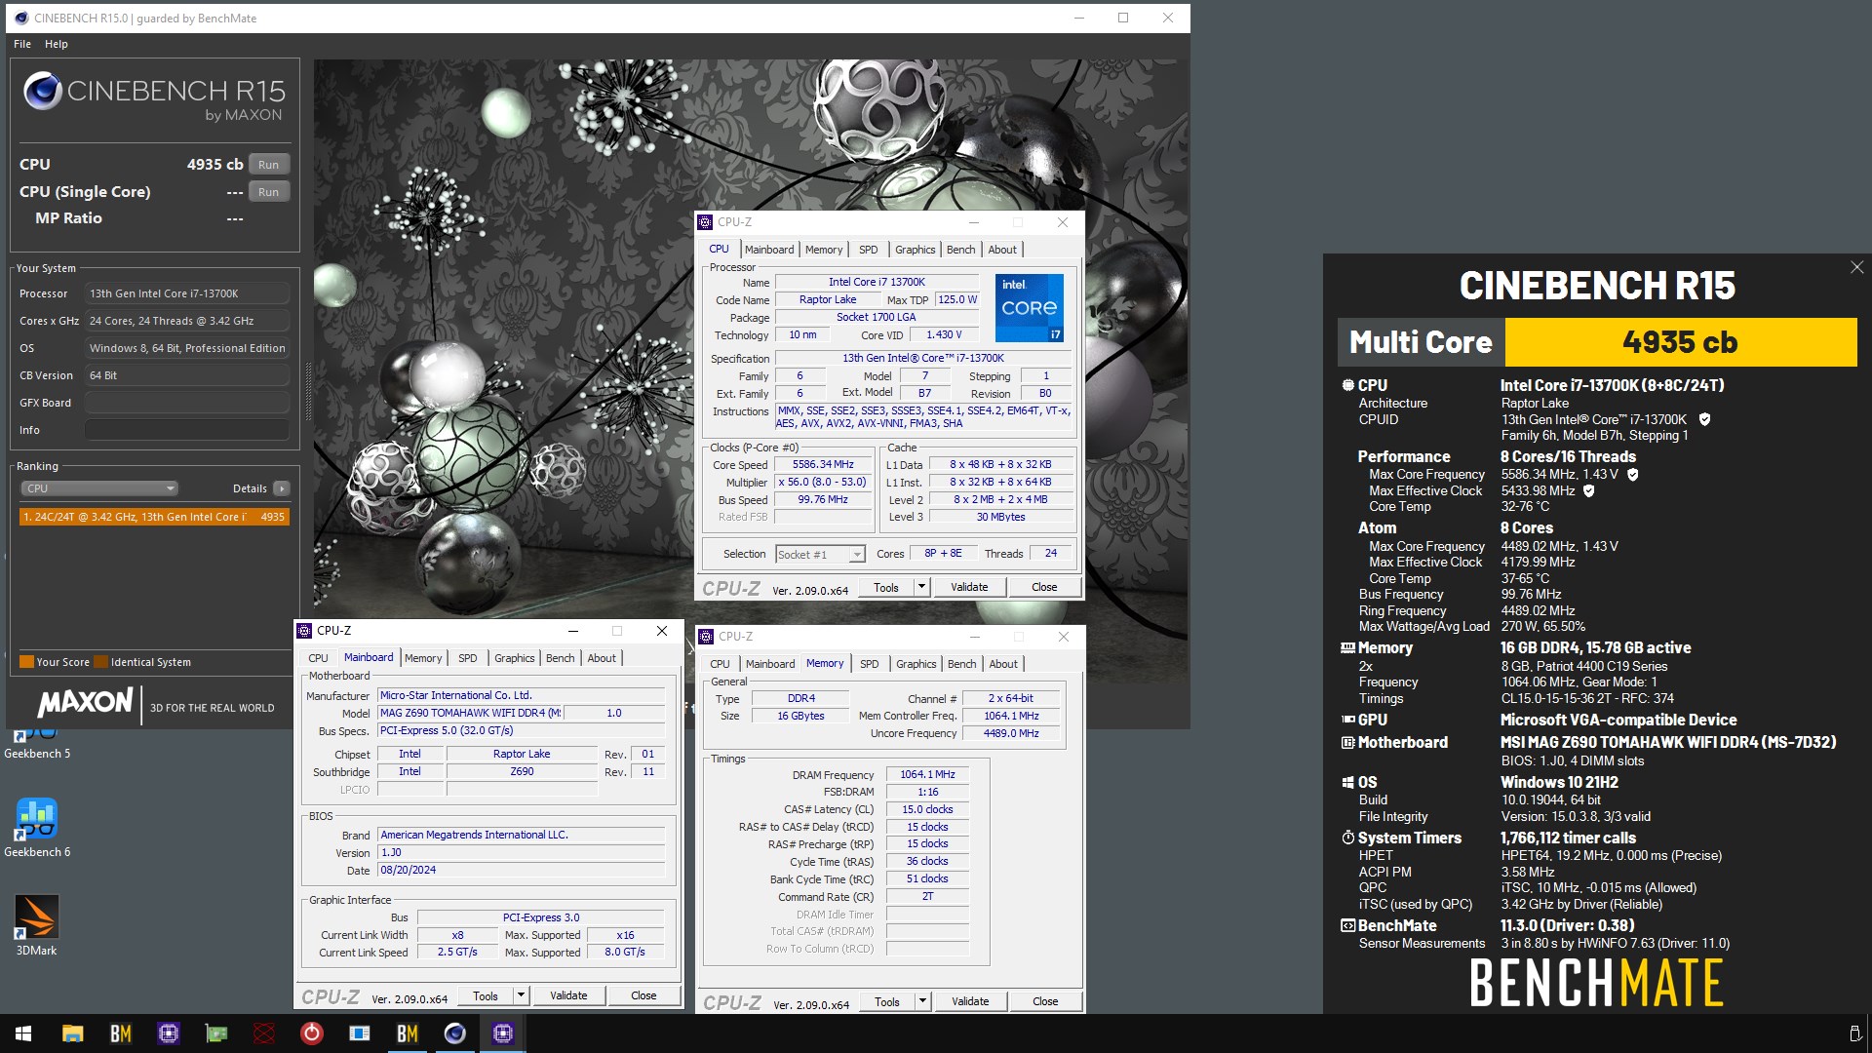
Task: Click Tools button in CPU-Z Memory window
Action: pyautogui.click(x=887, y=1001)
